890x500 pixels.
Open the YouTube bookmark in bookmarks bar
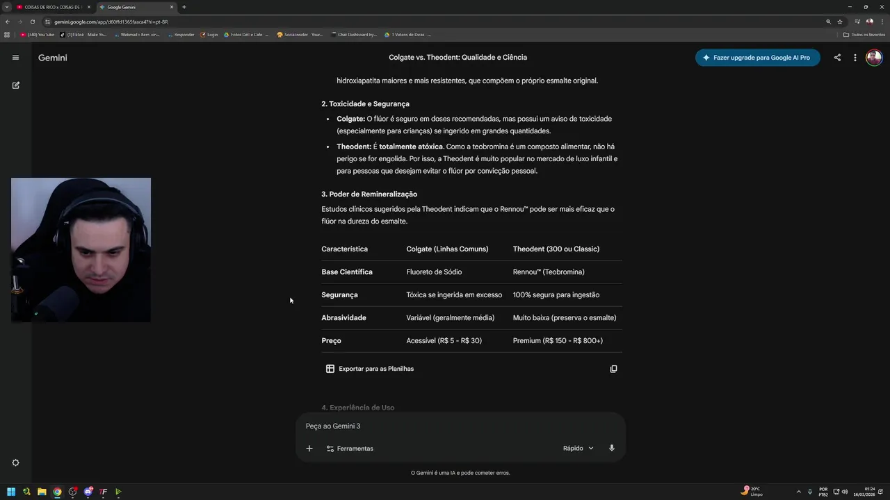pyautogui.click(x=38, y=35)
